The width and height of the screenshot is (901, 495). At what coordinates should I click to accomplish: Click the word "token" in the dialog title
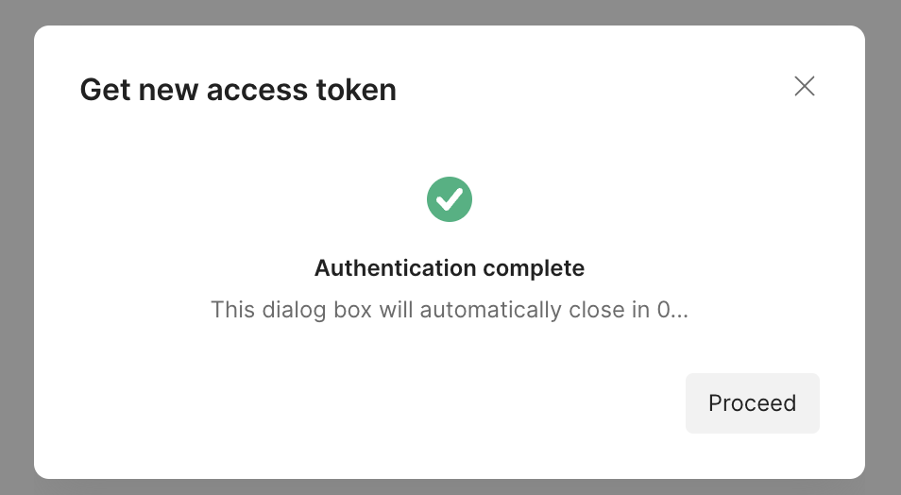point(356,90)
